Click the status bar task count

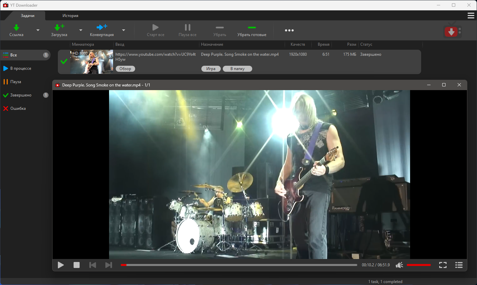(385, 282)
